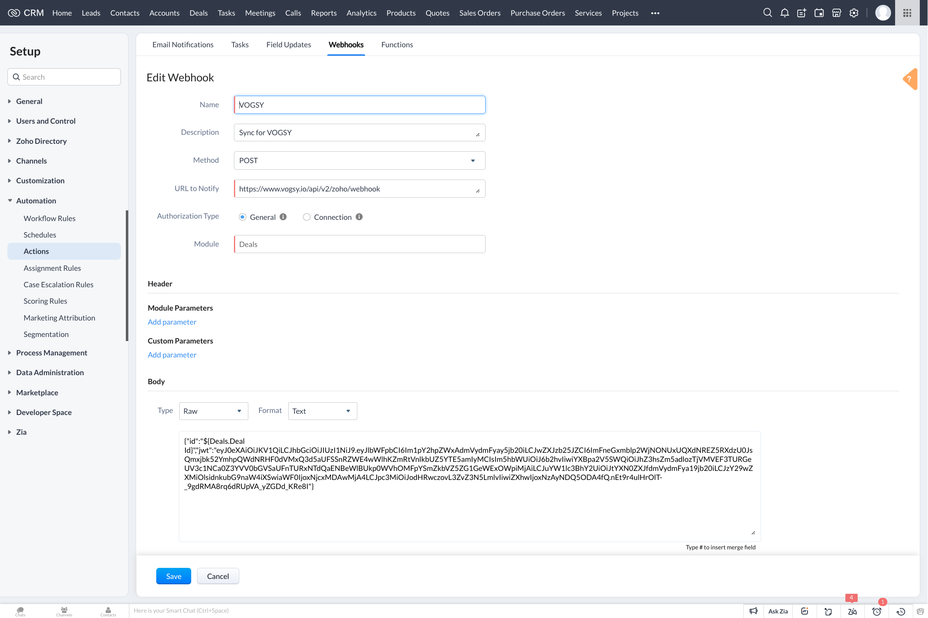
Task: Open the more modules ellipsis menu
Action: (655, 13)
